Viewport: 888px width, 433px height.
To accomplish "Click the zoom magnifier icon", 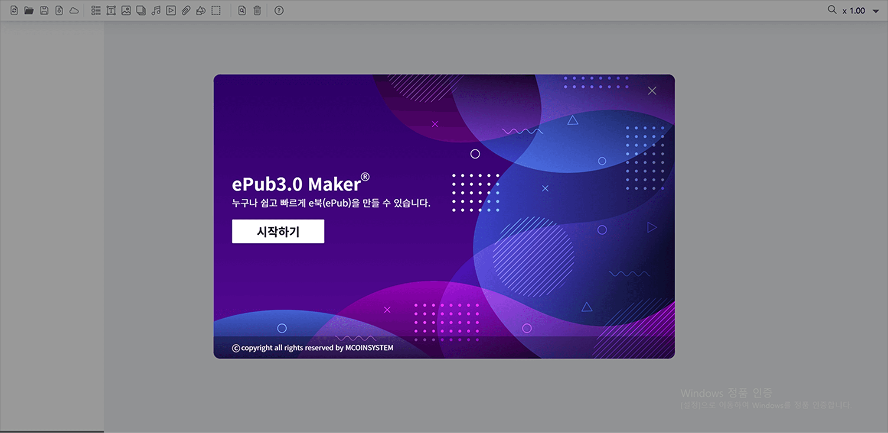I will coord(832,10).
